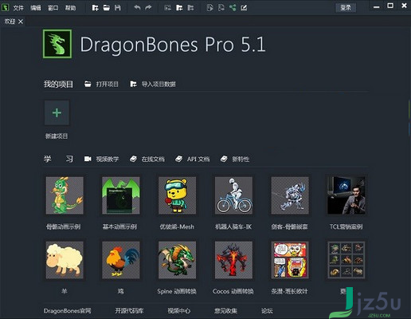Open the 新特性 new features link
Screen dimensions: 411x319
[x=241, y=159]
